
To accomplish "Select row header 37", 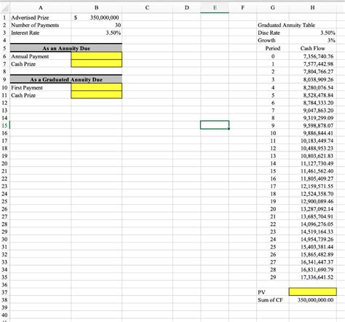I will (x=4, y=292).
